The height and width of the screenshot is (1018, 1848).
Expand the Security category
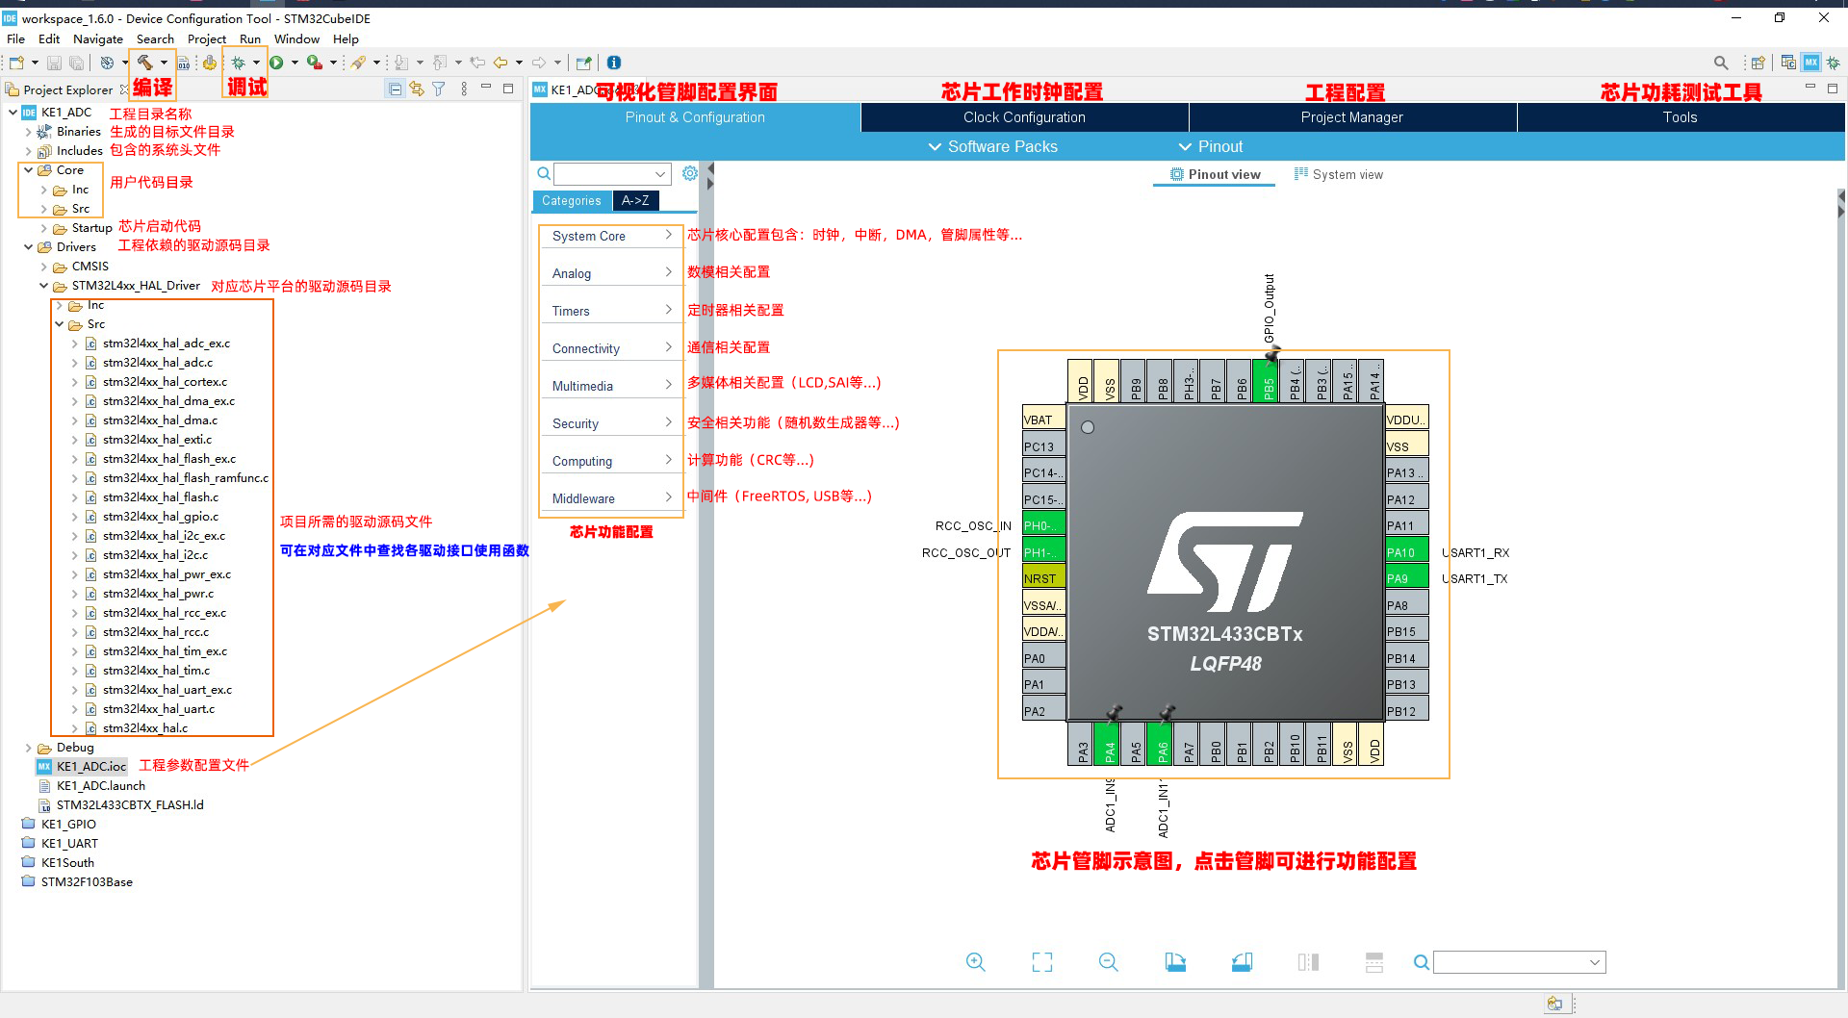[x=612, y=423]
